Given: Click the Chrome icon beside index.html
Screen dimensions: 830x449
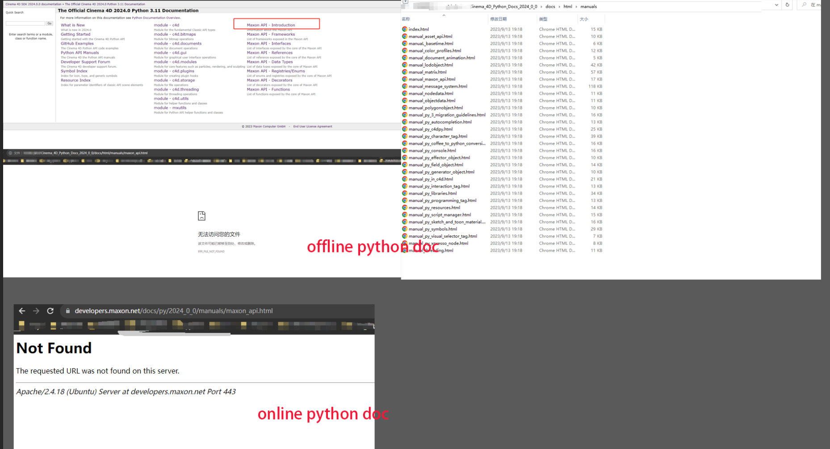Looking at the screenshot, I should pyautogui.click(x=405, y=29).
